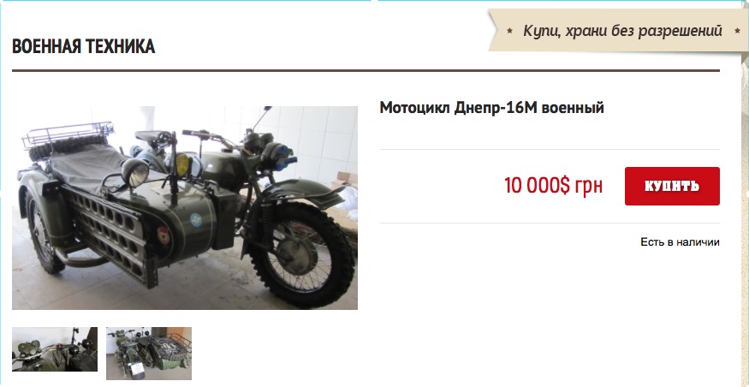The image size is (749, 387).
Task: Click the motorcycle's front knobby wheel
Action: pos(301,254)
